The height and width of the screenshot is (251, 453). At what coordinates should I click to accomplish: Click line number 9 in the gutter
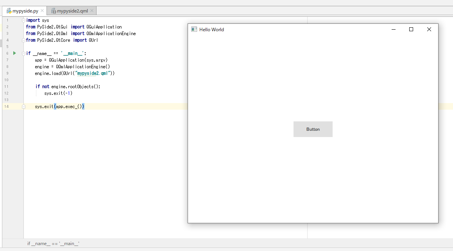coord(7,73)
